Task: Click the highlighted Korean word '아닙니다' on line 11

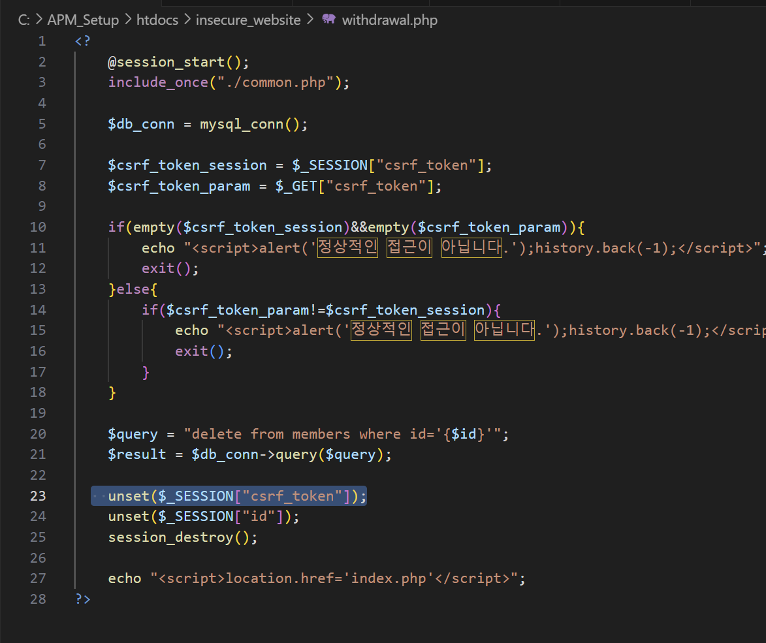Action: (x=471, y=247)
